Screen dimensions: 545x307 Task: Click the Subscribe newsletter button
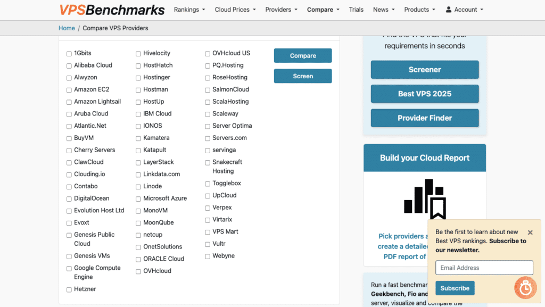(x=455, y=288)
